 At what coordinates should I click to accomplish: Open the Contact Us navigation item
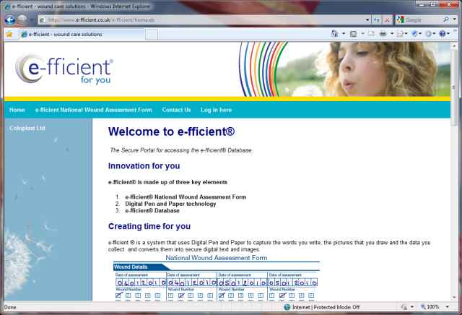(x=176, y=110)
